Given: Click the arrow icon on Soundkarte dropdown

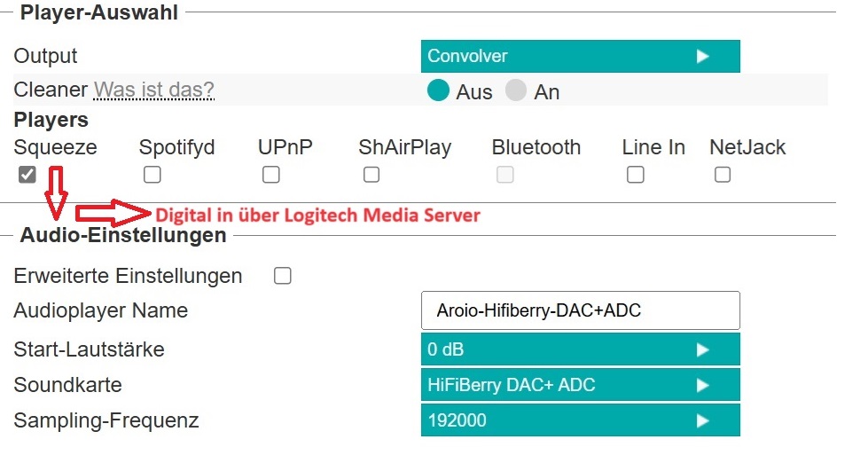Looking at the screenshot, I should click(x=703, y=385).
